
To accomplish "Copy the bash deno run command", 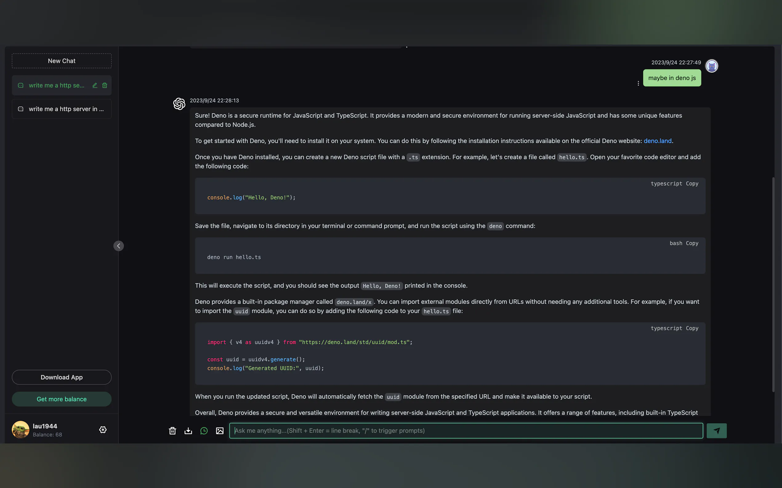I will click(692, 243).
